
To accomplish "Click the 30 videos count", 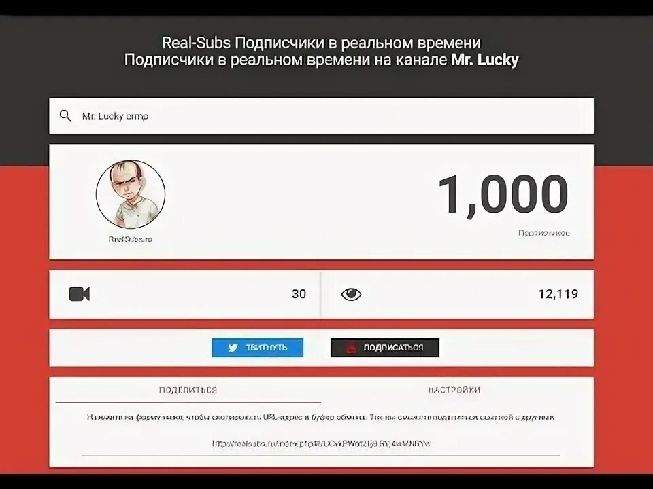I will (299, 294).
